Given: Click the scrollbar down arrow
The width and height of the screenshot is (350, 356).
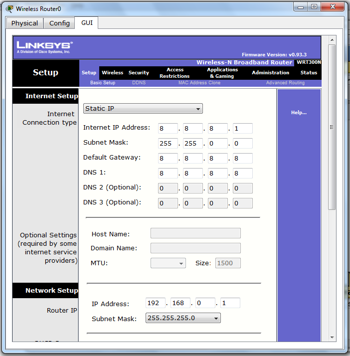Looking at the screenshot, I should [332, 338].
